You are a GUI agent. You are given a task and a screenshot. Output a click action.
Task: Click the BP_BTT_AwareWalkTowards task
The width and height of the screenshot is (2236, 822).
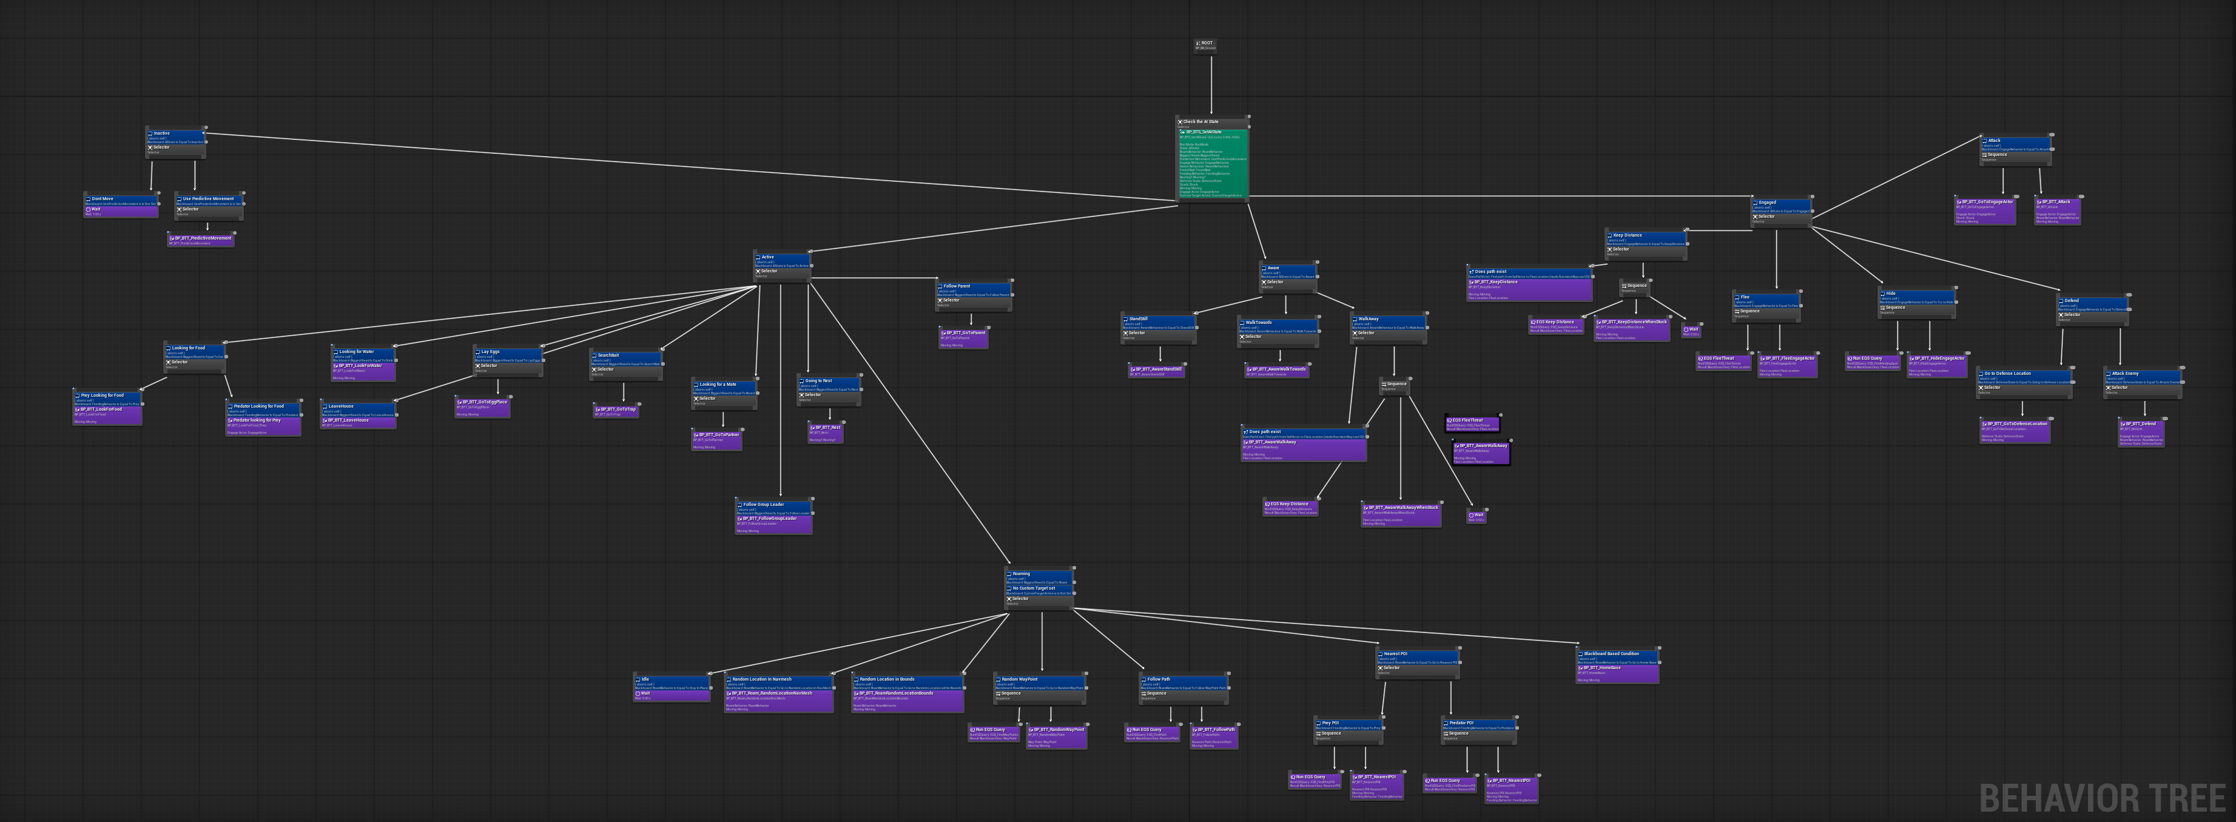[x=1277, y=371]
